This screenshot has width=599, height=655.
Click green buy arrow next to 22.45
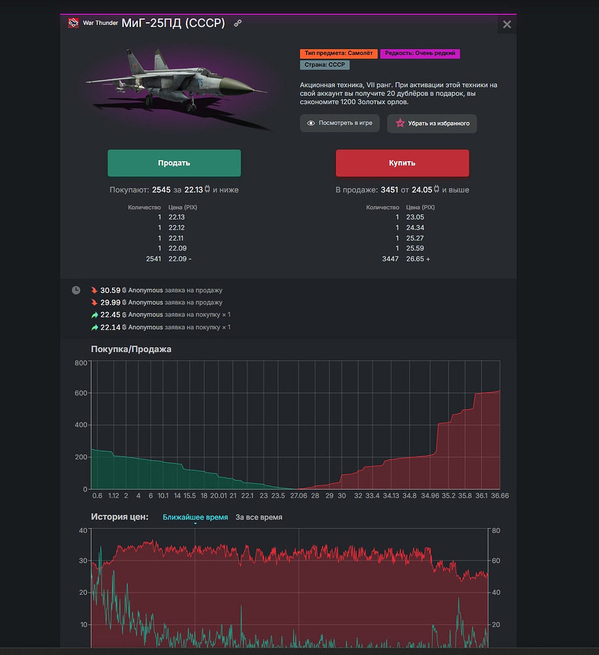94,315
